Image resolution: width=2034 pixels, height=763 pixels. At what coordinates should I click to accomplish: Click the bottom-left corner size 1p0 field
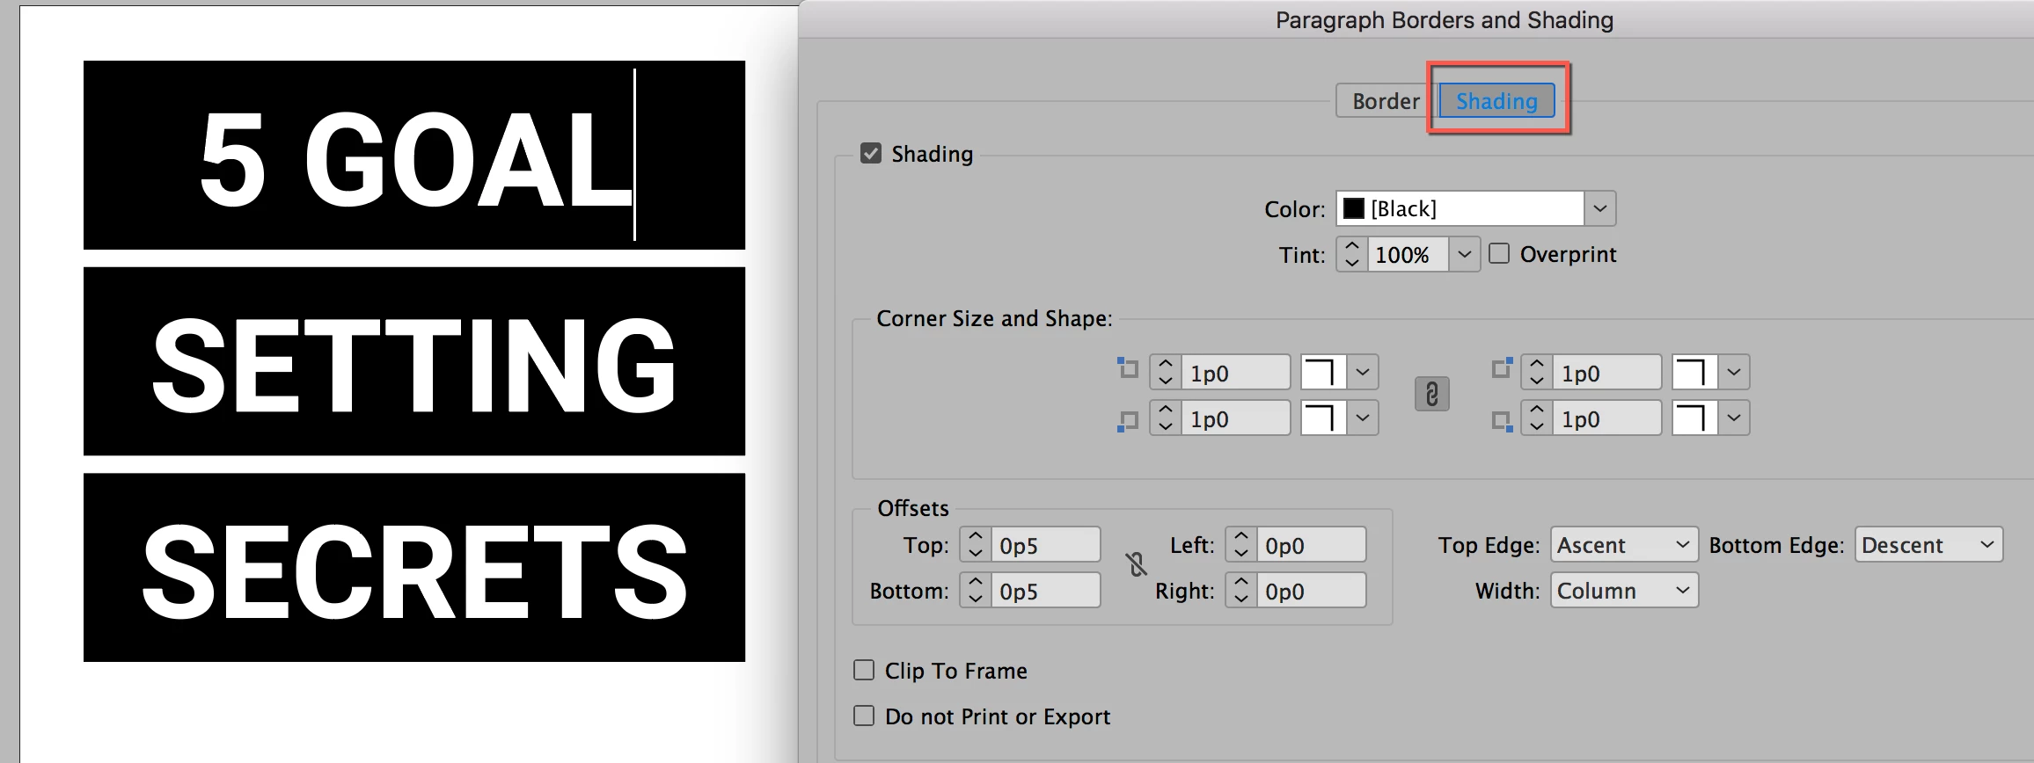click(1235, 418)
